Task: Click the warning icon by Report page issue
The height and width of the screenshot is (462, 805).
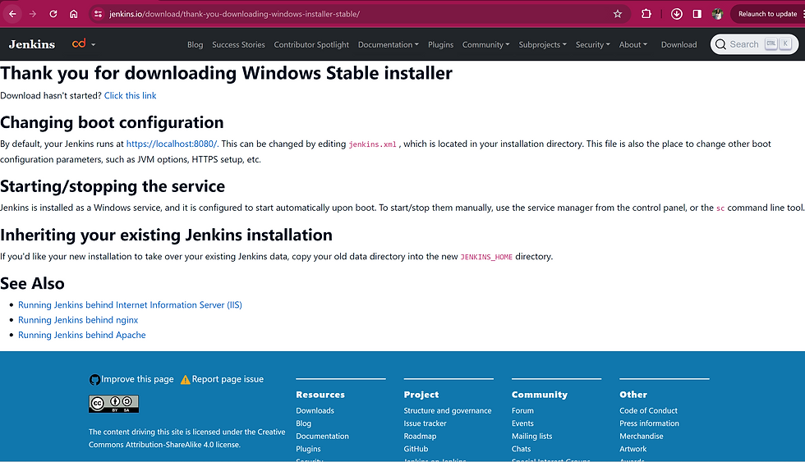Action: coord(186,379)
